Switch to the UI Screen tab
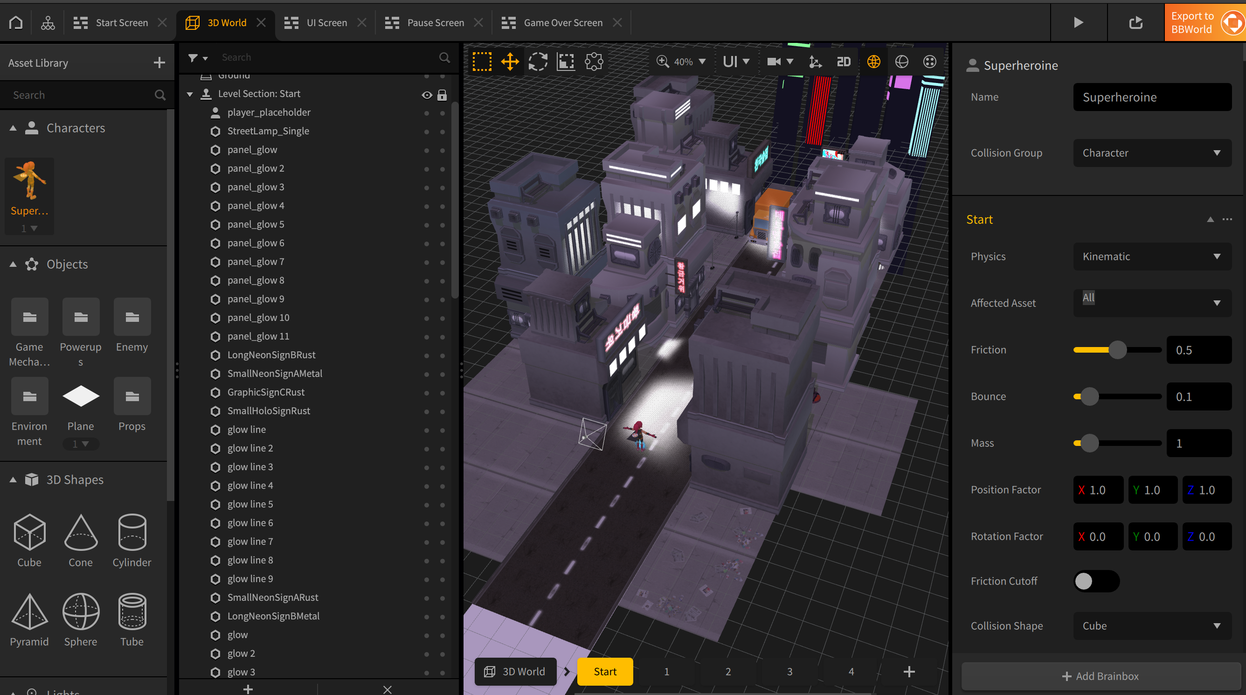Image resolution: width=1246 pixels, height=695 pixels. coord(326,23)
